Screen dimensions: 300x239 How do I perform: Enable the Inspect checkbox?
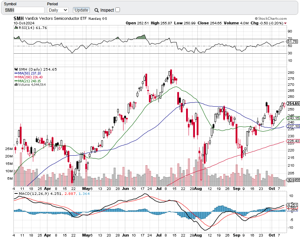pos(118,10)
